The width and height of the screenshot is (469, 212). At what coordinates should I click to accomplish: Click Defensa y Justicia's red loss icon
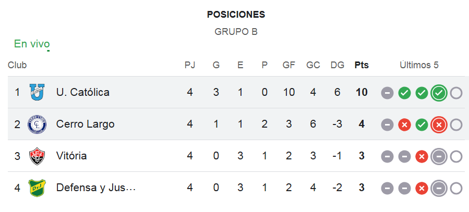coord(422,189)
